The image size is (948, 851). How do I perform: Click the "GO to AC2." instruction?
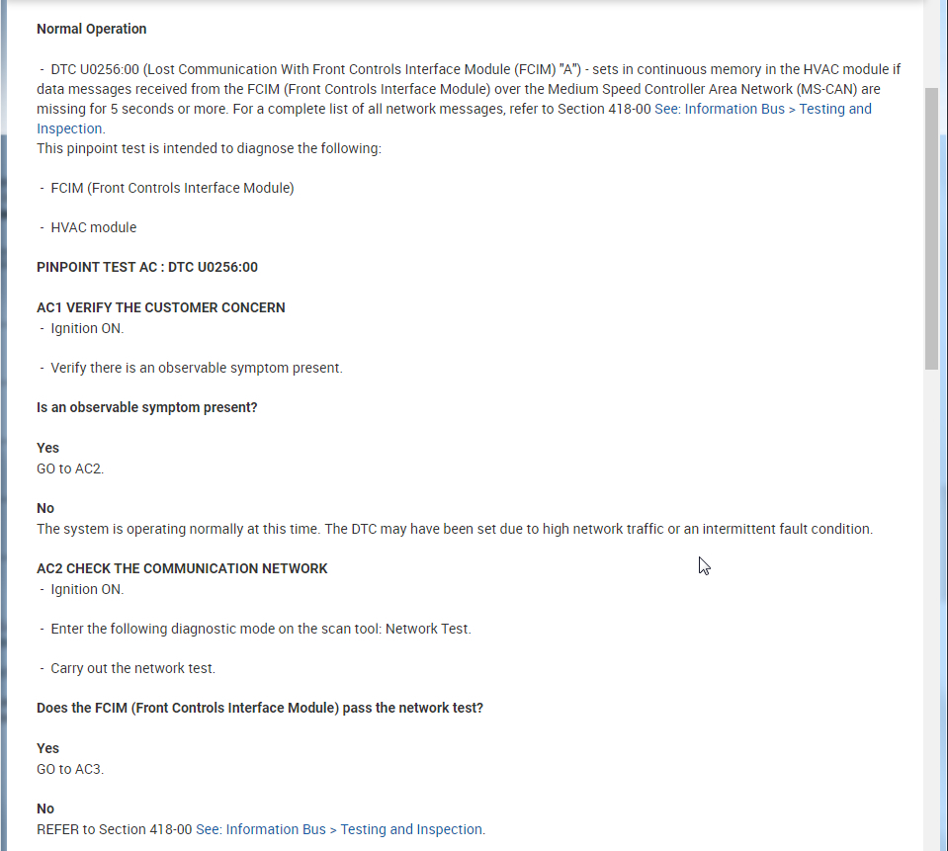(70, 468)
